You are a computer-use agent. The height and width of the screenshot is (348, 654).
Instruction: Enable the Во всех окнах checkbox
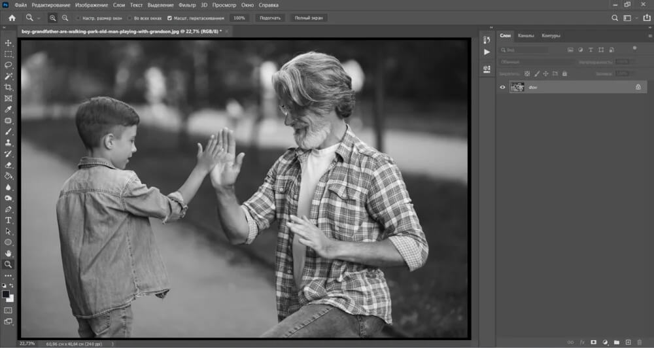(x=129, y=18)
